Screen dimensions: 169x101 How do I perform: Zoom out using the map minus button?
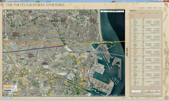pos(6,34)
